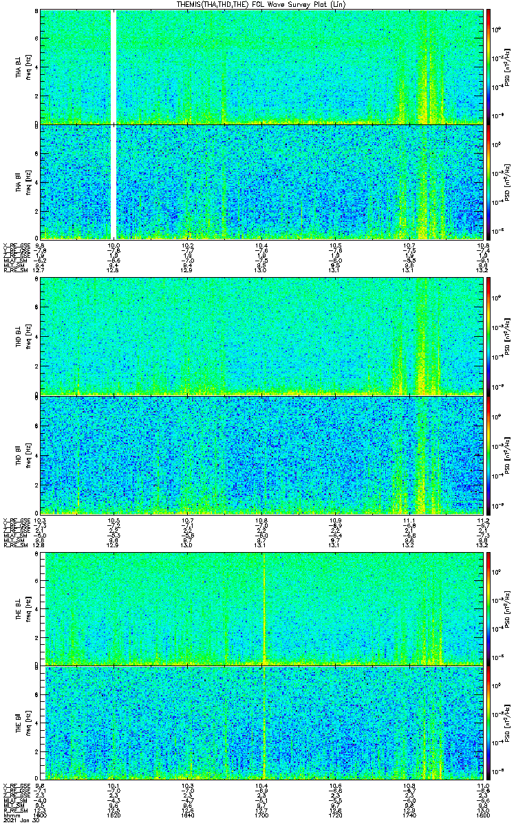
Task: Click the 'THD BL freq [Hz]' axis label
Action: [x=23, y=337]
